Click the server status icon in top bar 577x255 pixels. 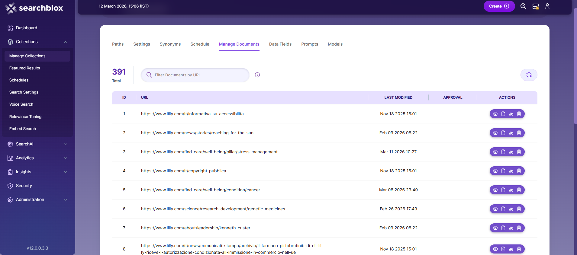pyautogui.click(x=536, y=6)
